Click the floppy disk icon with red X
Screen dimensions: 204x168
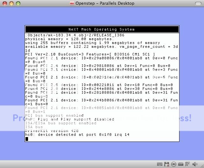click(x=166, y=164)
